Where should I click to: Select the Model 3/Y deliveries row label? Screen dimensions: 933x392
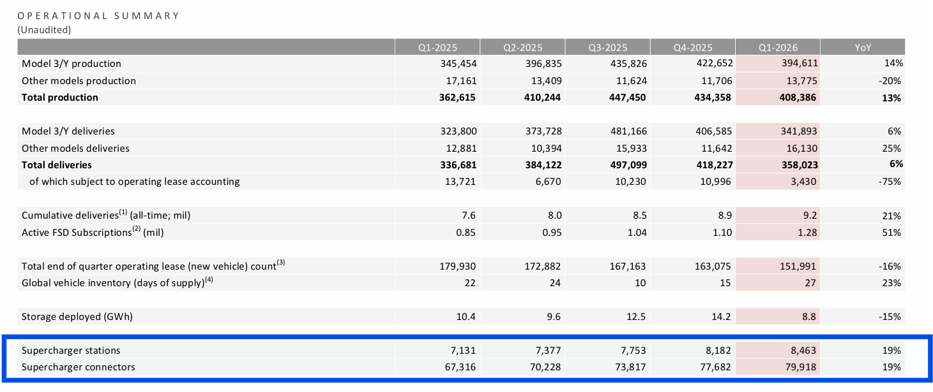coord(68,131)
